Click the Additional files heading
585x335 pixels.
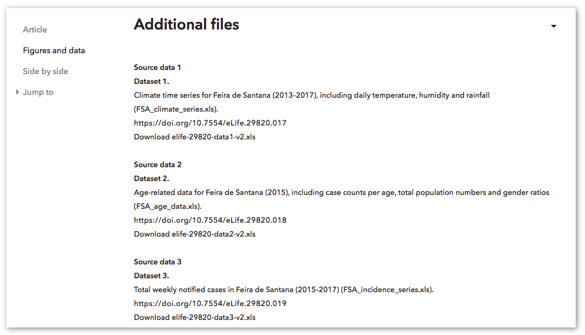pyautogui.click(x=187, y=25)
